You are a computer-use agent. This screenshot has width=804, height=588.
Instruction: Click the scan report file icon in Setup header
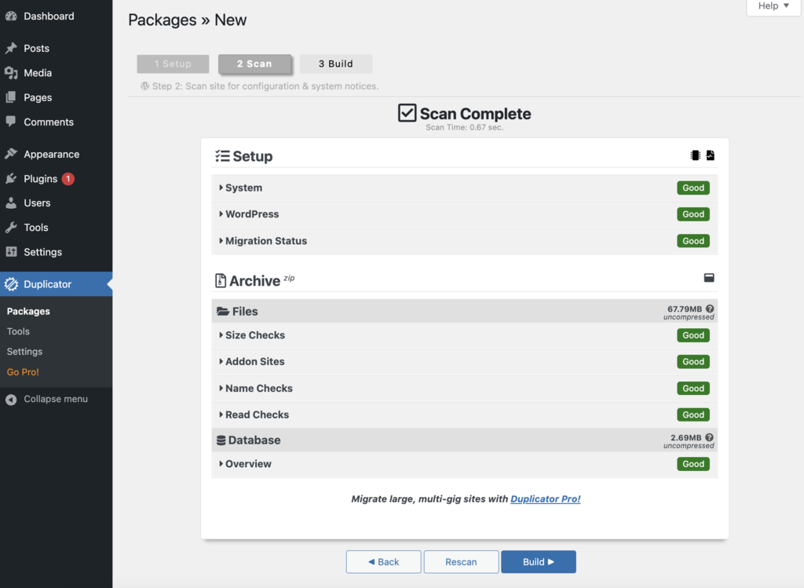tap(711, 155)
